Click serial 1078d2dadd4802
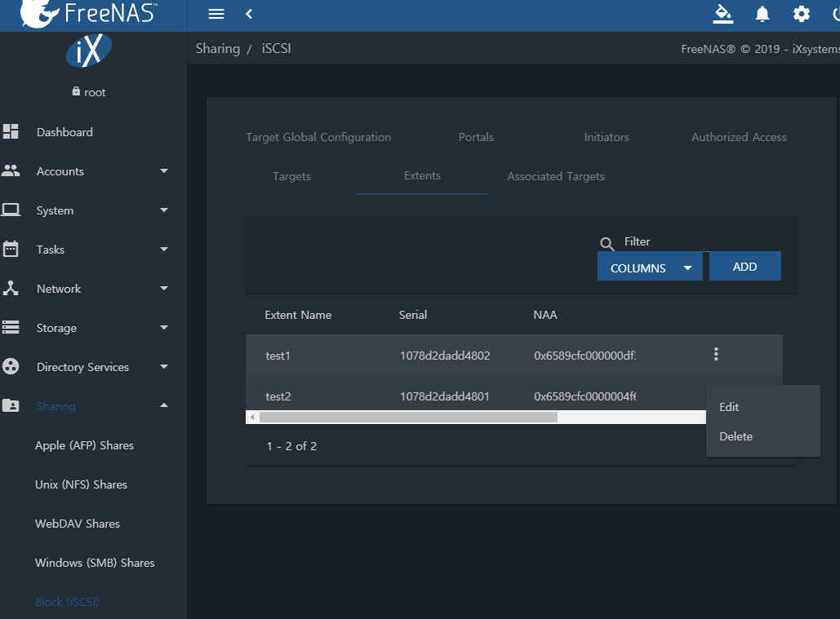This screenshot has height=619, width=840. (x=445, y=356)
